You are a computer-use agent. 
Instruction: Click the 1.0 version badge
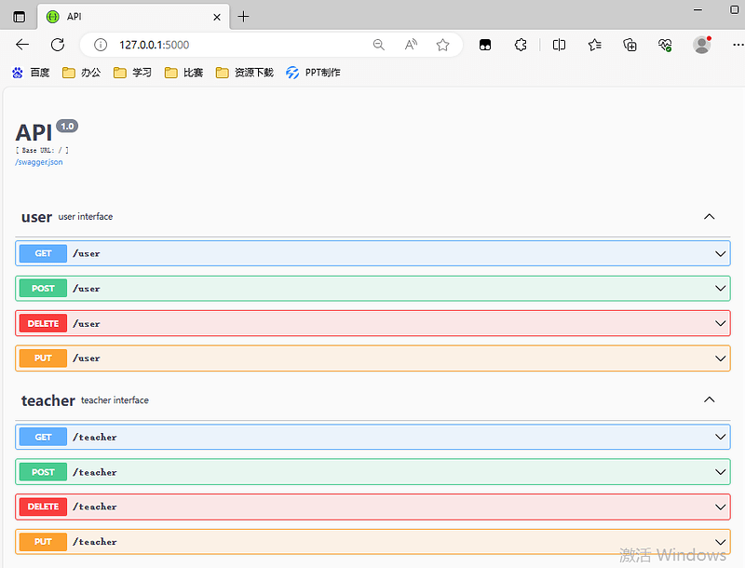[x=67, y=127]
